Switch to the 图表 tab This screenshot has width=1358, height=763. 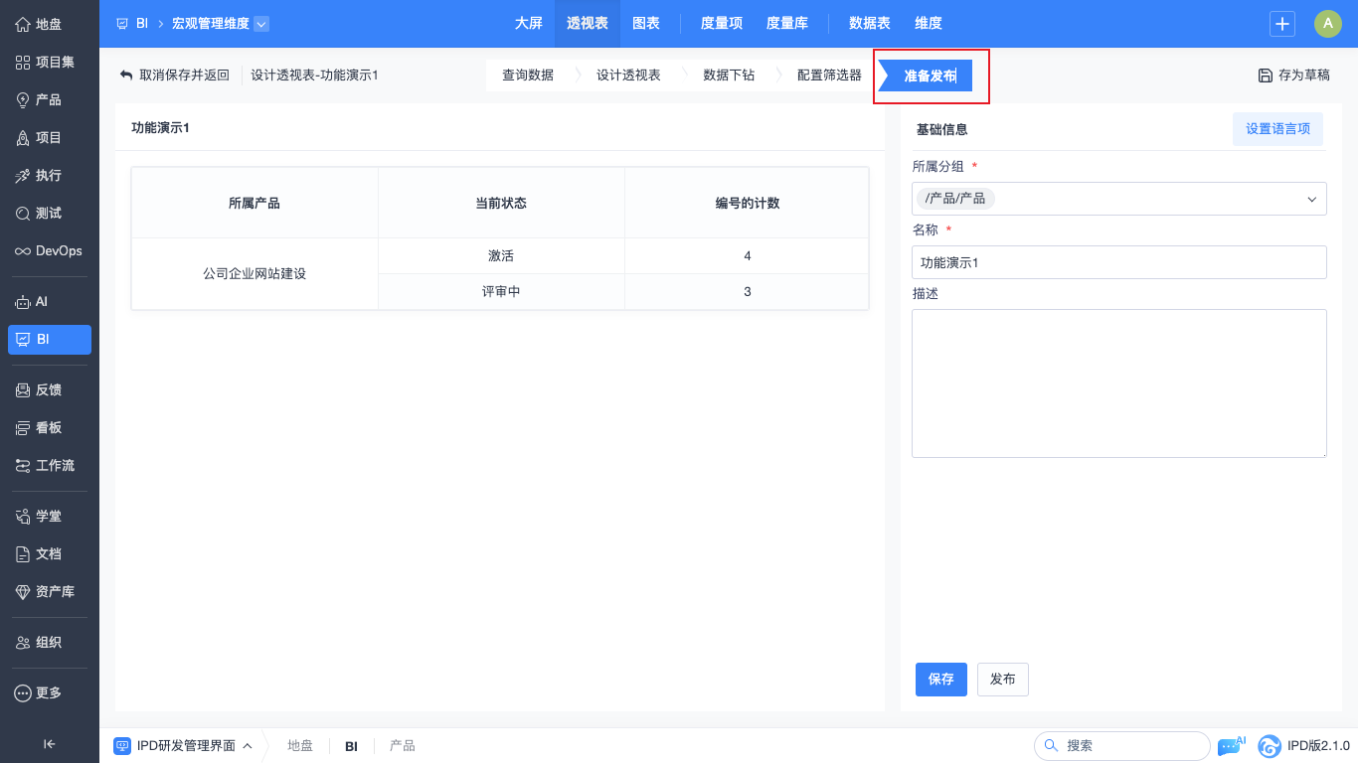point(646,24)
